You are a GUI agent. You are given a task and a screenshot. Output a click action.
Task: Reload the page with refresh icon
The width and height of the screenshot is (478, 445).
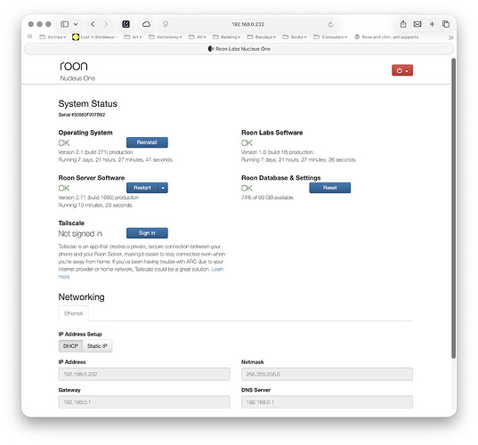330,24
